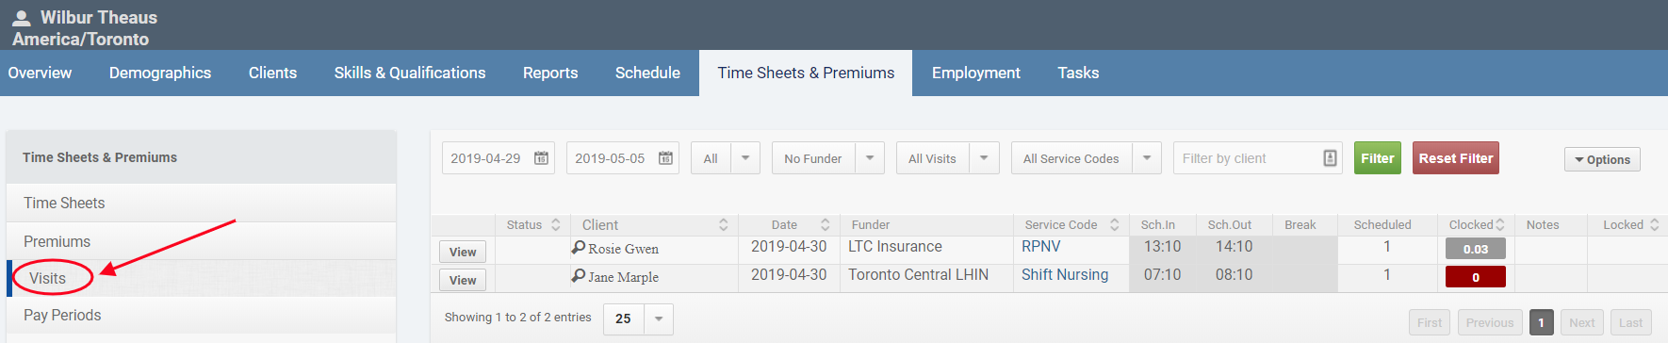Open the Skills & Qualifications tab
Image resolution: width=1668 pixels, height=343 pixels.
(410, 73)
